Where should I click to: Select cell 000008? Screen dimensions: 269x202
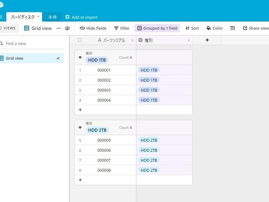pyautogui.click(x=104, y=170)
